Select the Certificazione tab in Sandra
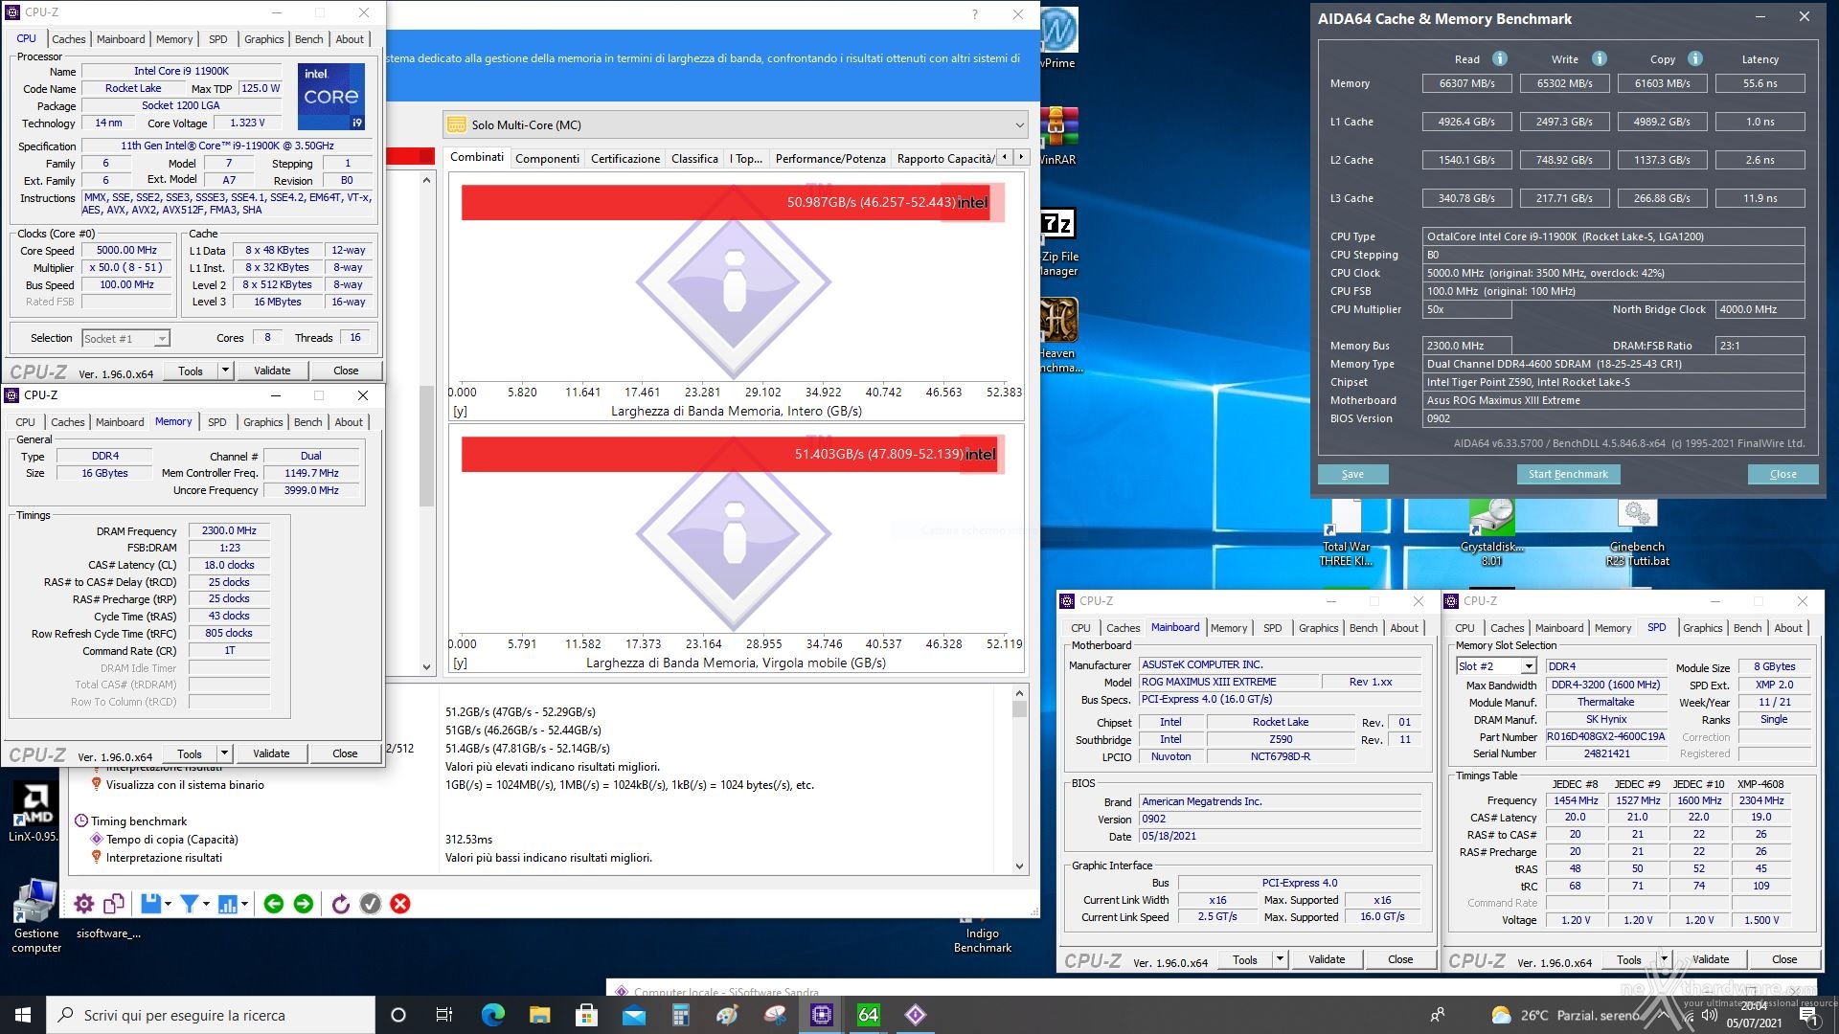 pos(625,158)
